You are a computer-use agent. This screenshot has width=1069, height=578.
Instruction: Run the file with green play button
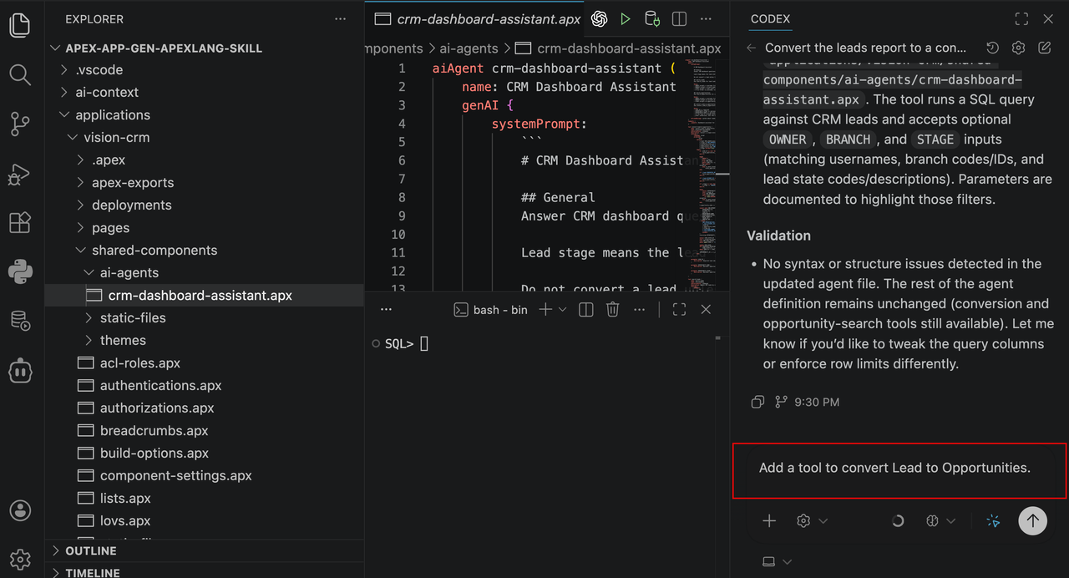tap(626, 18)
